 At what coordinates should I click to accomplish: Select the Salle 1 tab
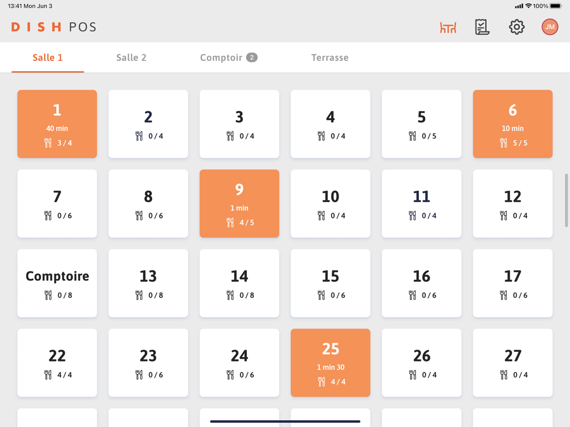click(48, 58)
